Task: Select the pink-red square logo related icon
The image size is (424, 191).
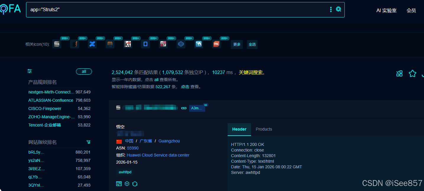Action: [163, 44]
